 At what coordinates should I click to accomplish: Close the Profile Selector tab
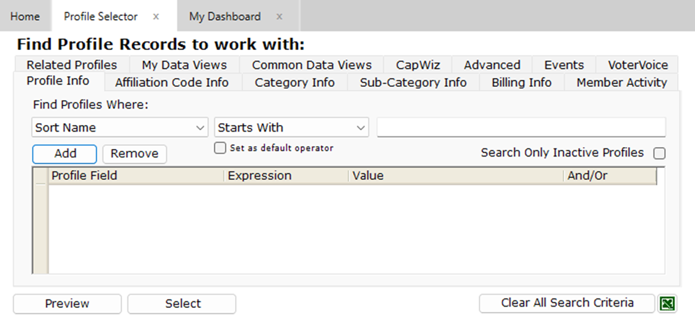156,17
